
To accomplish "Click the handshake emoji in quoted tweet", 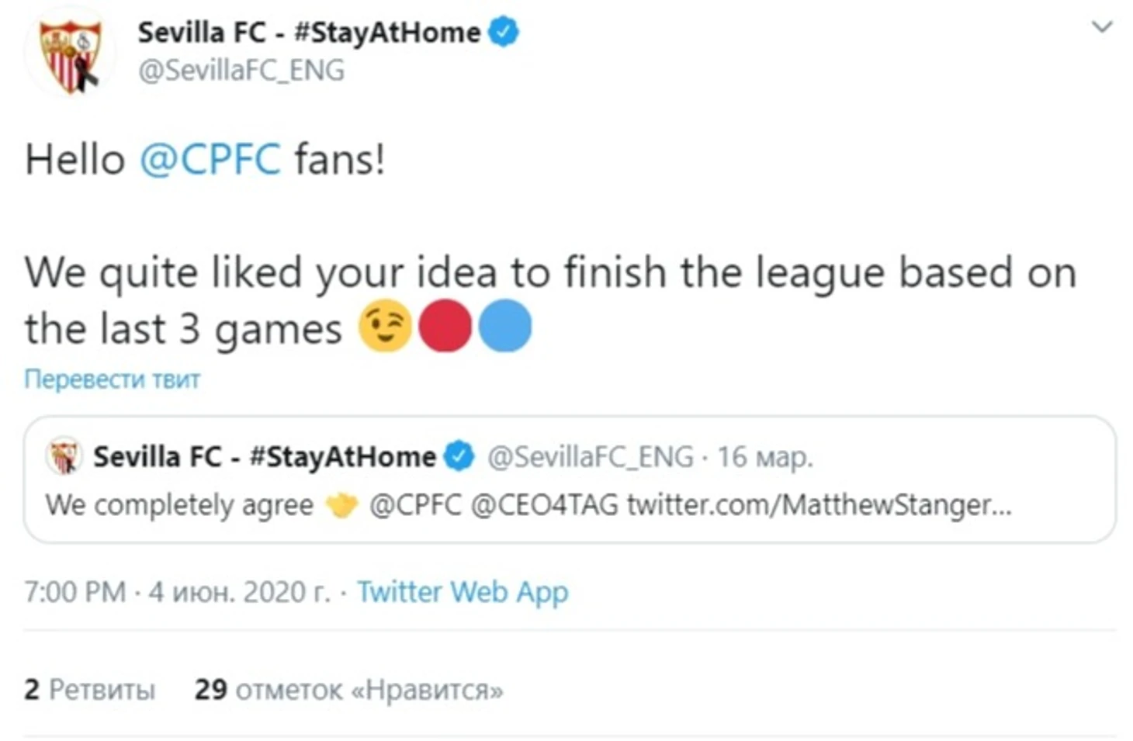I will pos(341,506).
